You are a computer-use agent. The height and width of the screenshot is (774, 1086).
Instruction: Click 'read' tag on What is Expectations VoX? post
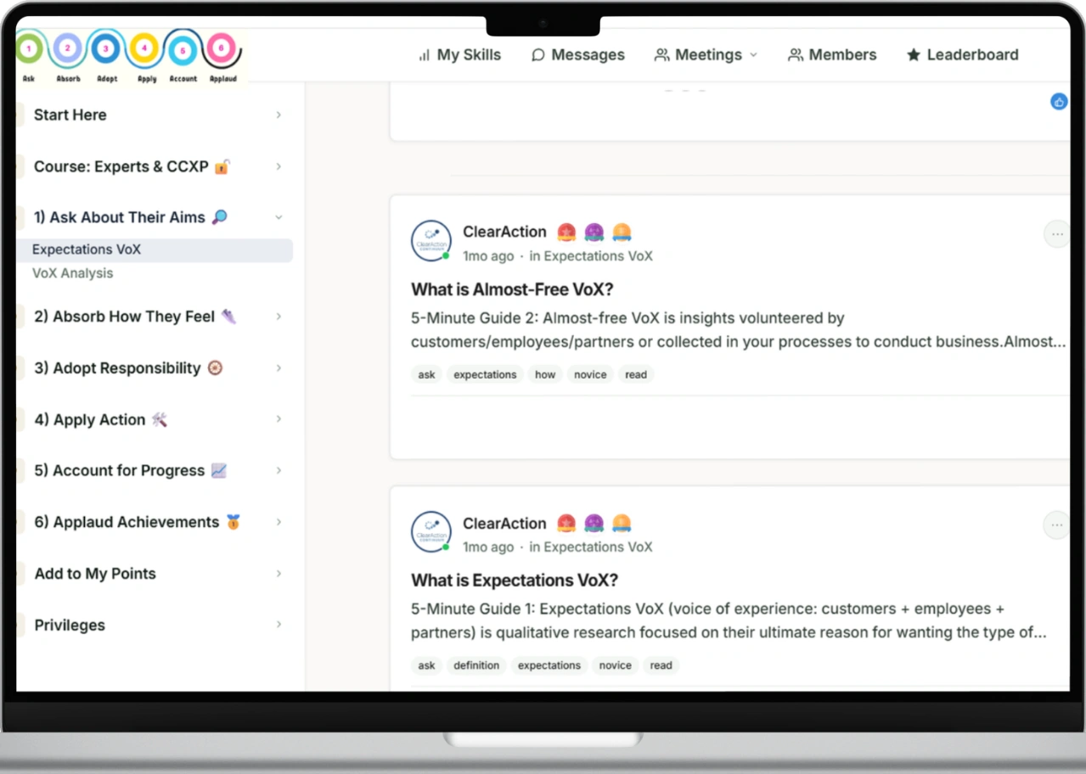point(661,665)
